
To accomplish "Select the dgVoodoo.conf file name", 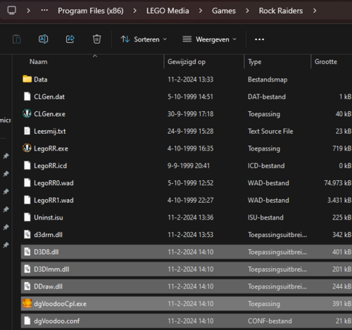I will (x=56, y=321).
